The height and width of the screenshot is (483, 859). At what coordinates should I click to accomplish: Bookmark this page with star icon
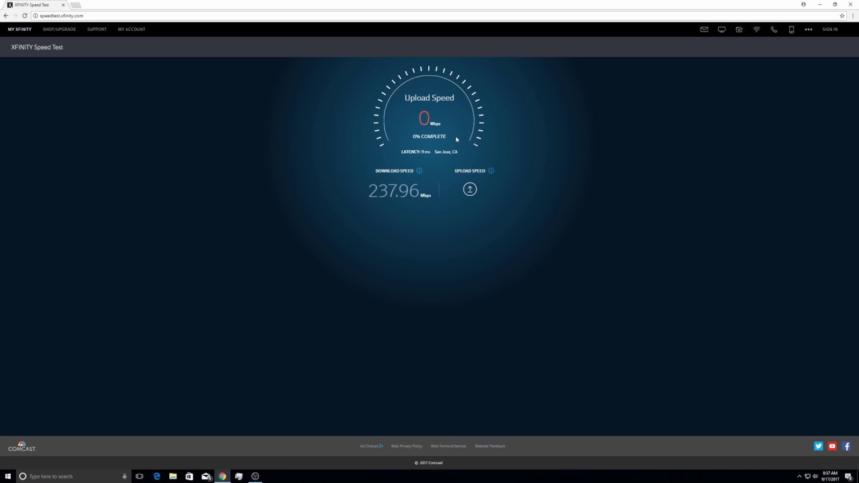tap(842, 15)
